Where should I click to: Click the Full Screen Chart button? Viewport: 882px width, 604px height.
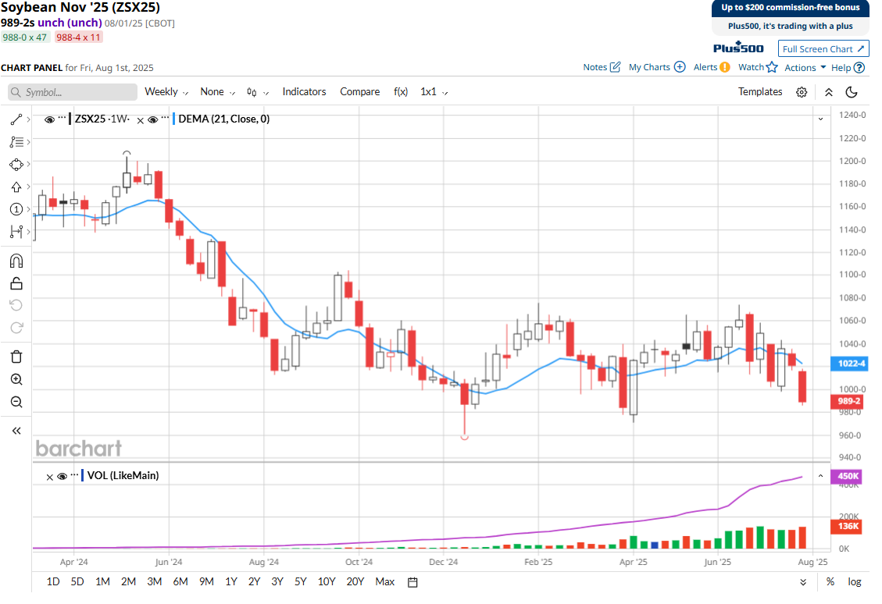pos(823,49)
